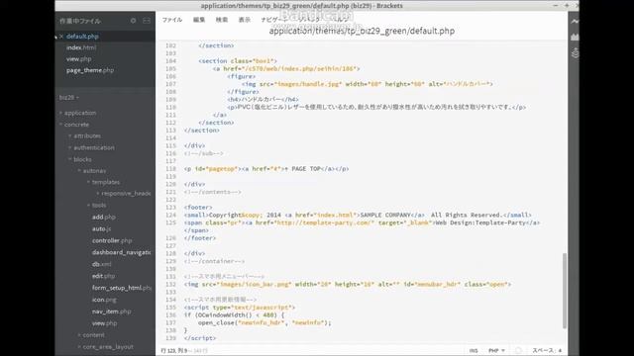Collapse the templates folder
The height and width of the screenshot is (356, 634).
click(105, 182)
